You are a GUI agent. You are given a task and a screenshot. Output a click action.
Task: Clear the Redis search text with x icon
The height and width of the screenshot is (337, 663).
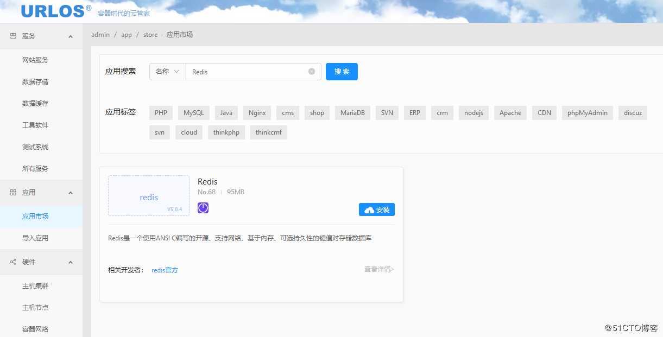312,72
